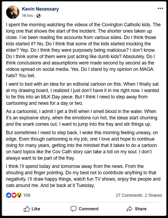Click the globe public privacy icon

tap(38, 16)
